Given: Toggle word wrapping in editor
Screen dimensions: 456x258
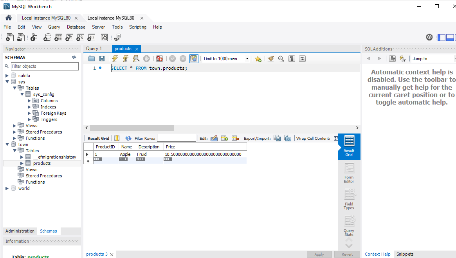Looking at the screenshot, I should coord(303,58).
